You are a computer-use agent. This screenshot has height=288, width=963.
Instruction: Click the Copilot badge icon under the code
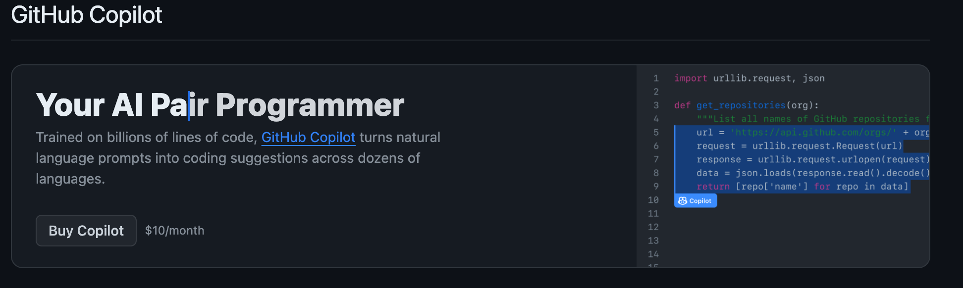[x=695, y=200]
